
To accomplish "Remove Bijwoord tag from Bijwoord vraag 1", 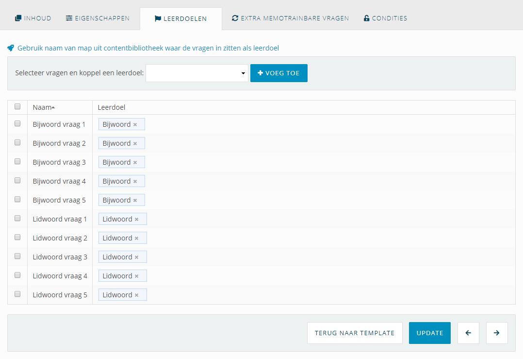I will 135,124.
